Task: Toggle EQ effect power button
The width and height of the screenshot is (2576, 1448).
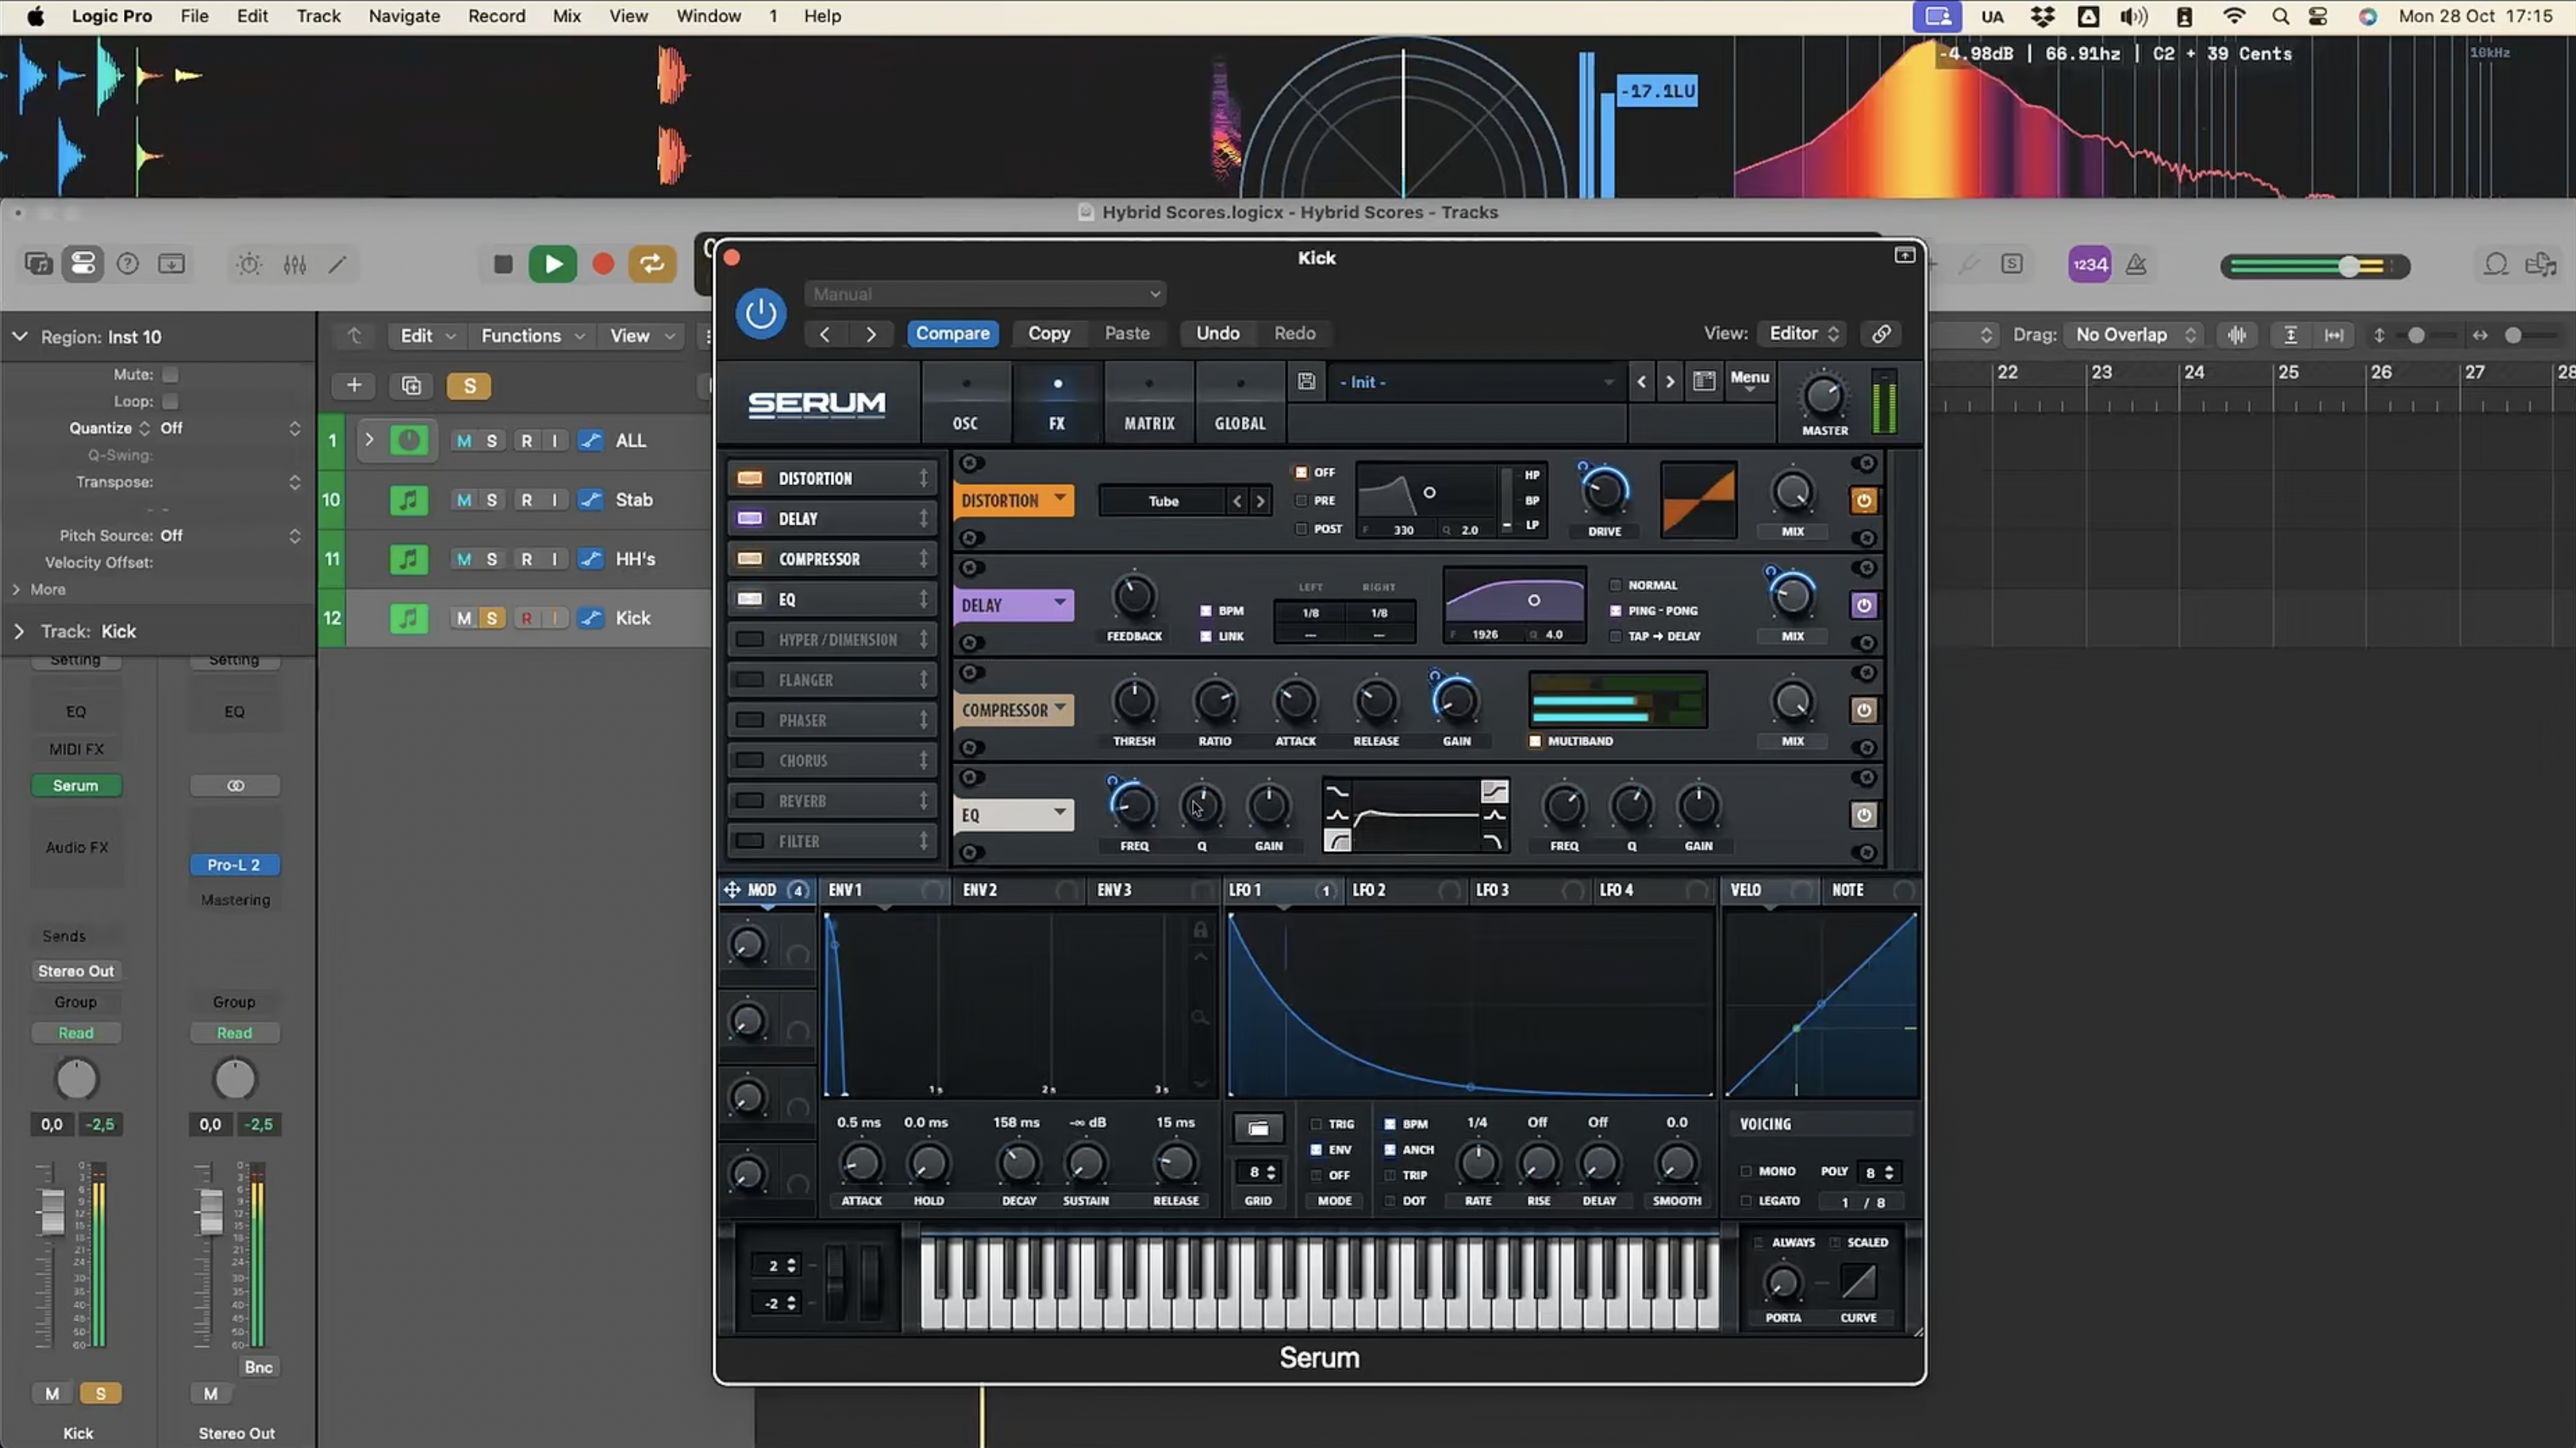Action: click(x=1863, y=815)
